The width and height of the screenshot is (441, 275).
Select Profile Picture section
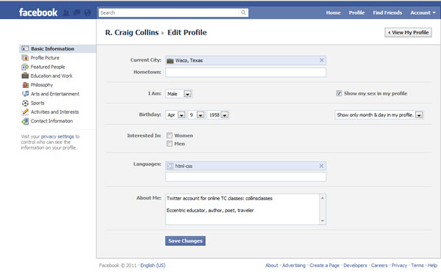(x=45, y=58)
